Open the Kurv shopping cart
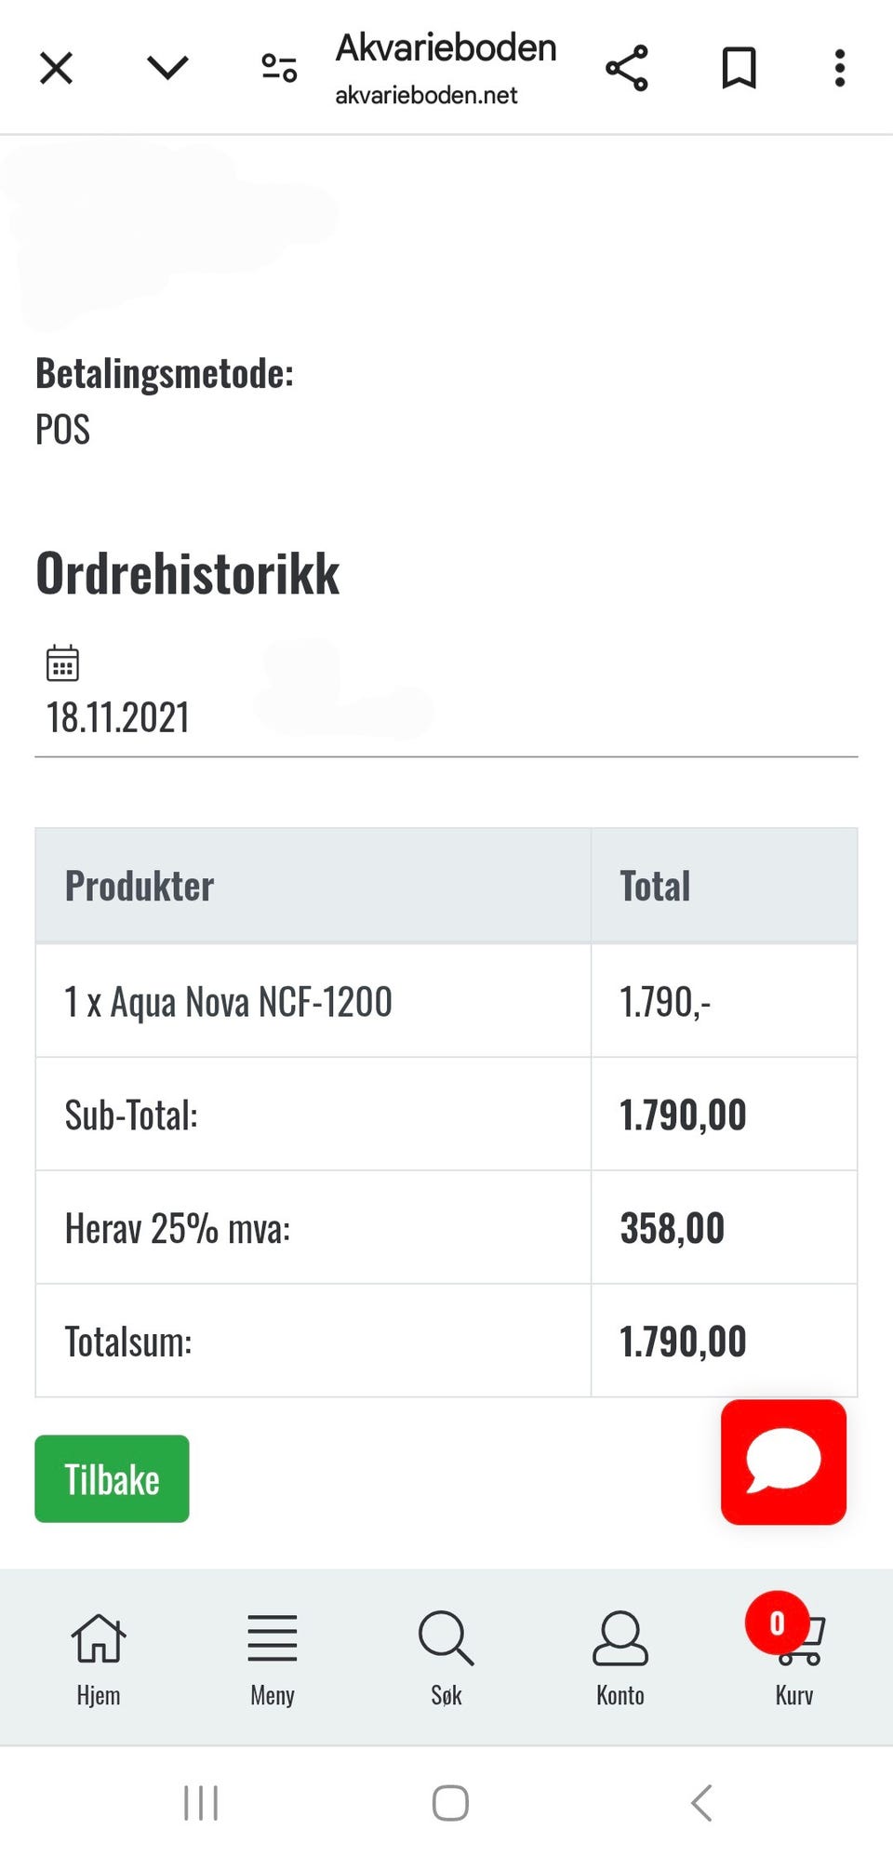The height and width of the screenshot is (1856, 893). coord(795,1657)
